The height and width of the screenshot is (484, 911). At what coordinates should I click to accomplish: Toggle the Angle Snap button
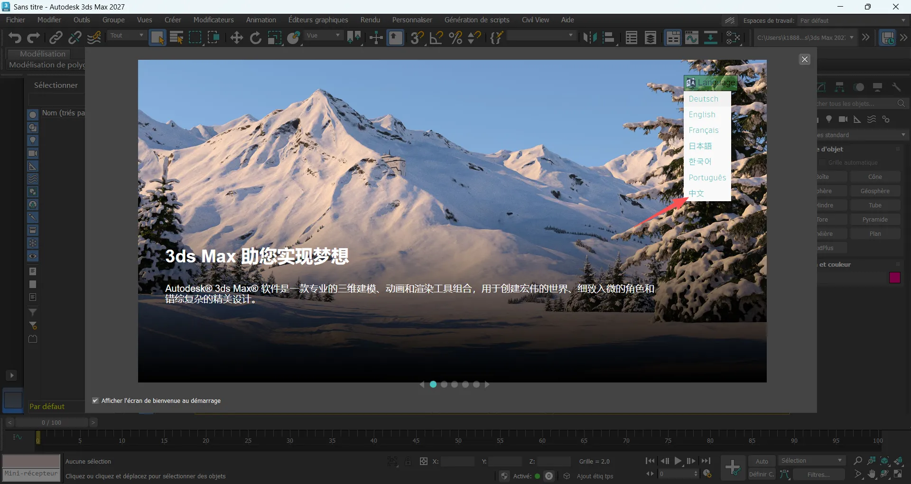pos(437,37)
